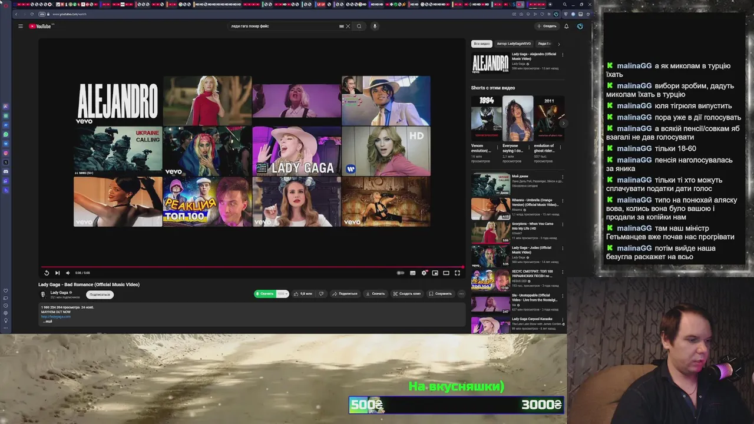The width and height of the screenshot is (754, 424).
Task: Enter fullscreen mode
Action: [457, 273]
